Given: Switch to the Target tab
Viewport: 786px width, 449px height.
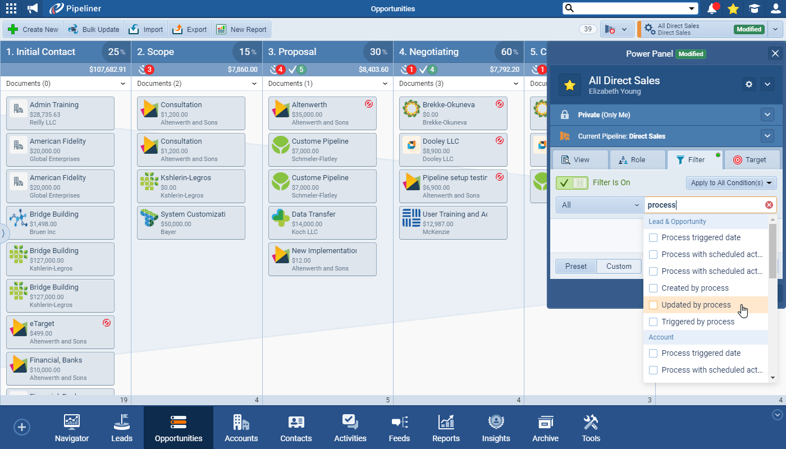Looking at the screenshot, I should point(751,159).
